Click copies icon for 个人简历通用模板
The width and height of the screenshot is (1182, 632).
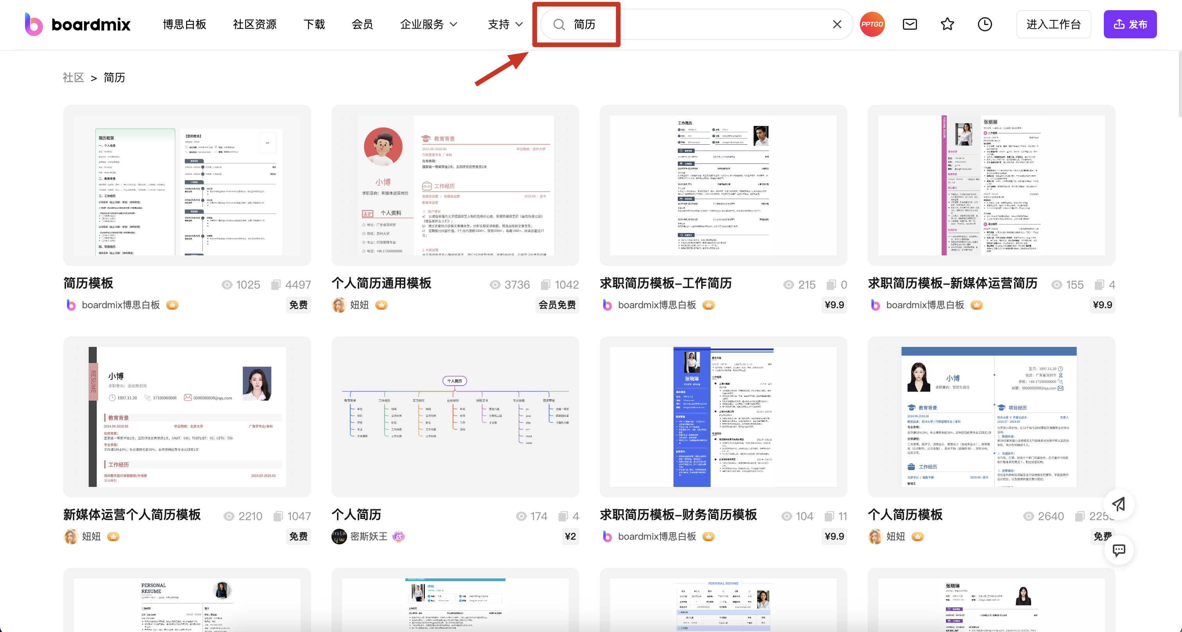point(545,285)
